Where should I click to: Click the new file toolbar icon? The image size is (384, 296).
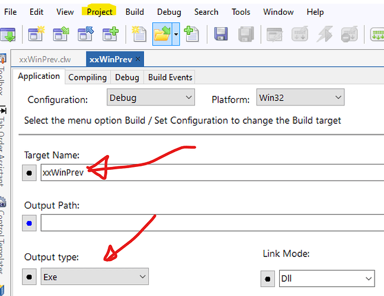tap(139, 34)
